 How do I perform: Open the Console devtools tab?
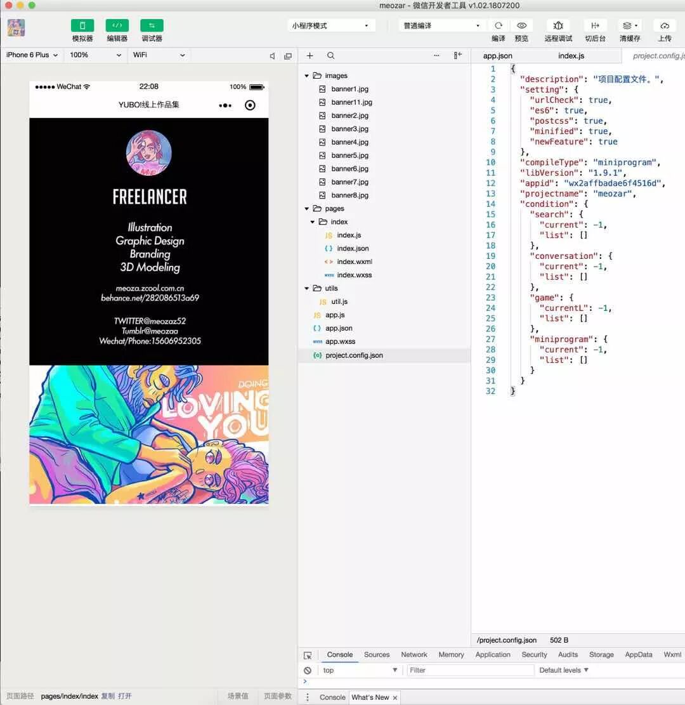(340, 655)
